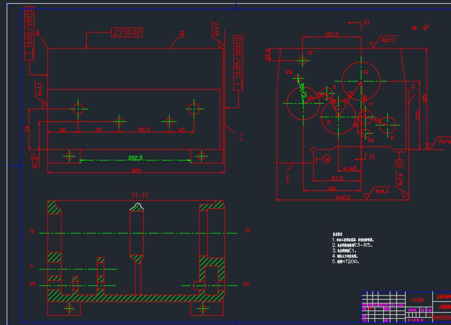Select the 0.05/300 perpendicularity tolerance frame
The image size is (451, 325).
coord(238,63)
